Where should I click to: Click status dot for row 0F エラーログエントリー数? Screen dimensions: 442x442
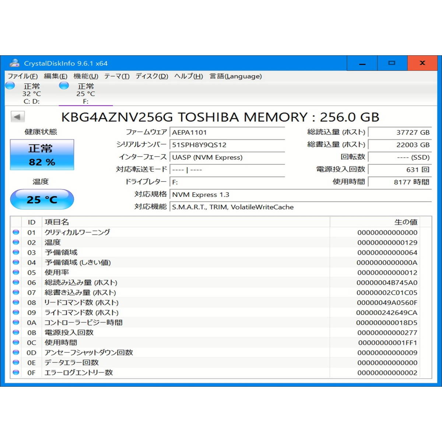pyautogui.click(x=16, y=372)
